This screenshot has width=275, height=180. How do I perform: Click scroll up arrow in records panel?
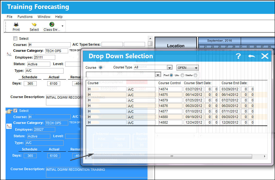click(150, 38)
